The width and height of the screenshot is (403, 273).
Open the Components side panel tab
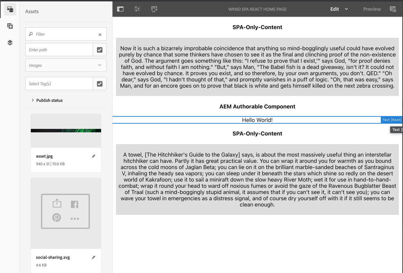click(10, 26)
